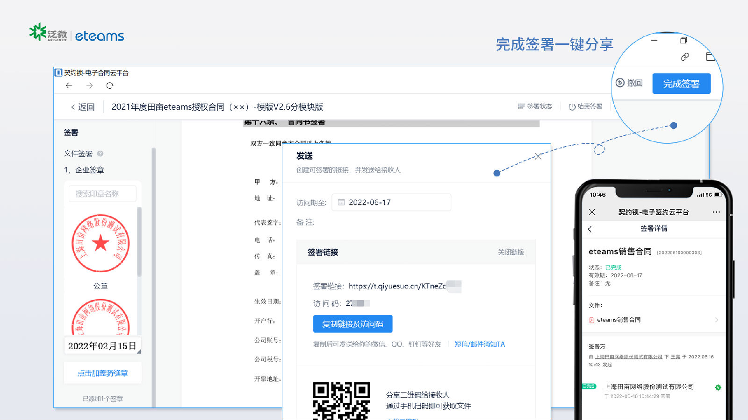Click the chain link icon in the magnified circle
The image size is (748, 420).
pos(685,56)
